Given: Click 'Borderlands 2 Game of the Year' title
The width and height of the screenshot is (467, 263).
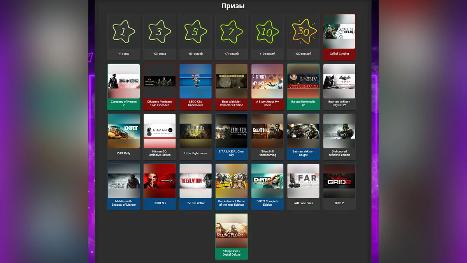Looking at the screenshot, I should point(232,203).
